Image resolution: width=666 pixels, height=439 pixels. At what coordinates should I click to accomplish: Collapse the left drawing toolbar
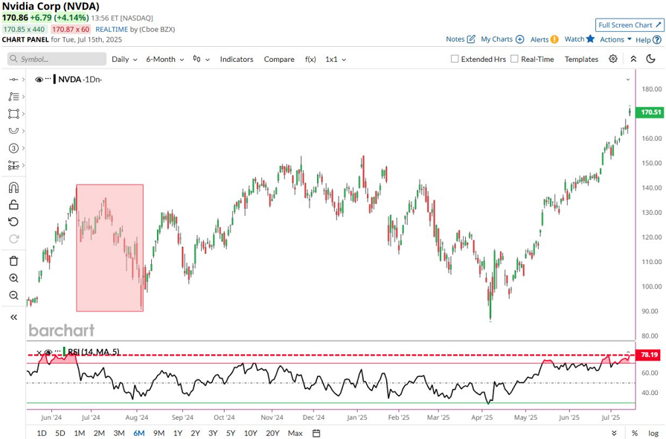point(13,317)
